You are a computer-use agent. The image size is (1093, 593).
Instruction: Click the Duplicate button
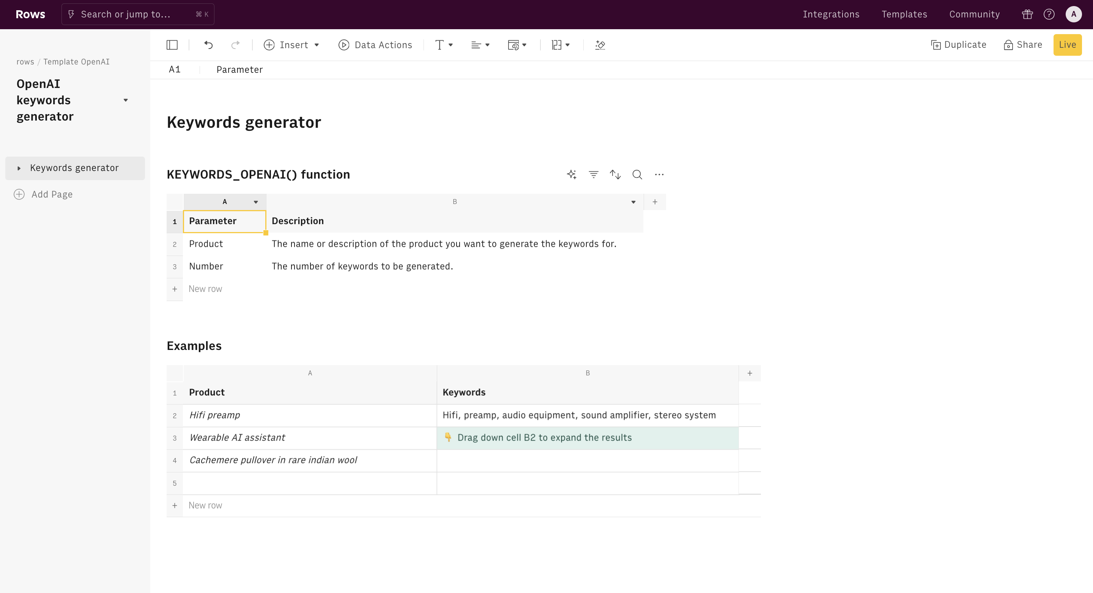[x=959, y=44]
